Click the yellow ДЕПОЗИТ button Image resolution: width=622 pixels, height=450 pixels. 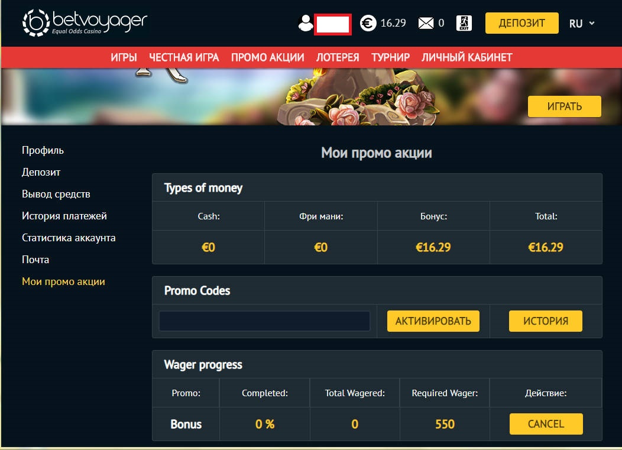(x=521, y=23)
